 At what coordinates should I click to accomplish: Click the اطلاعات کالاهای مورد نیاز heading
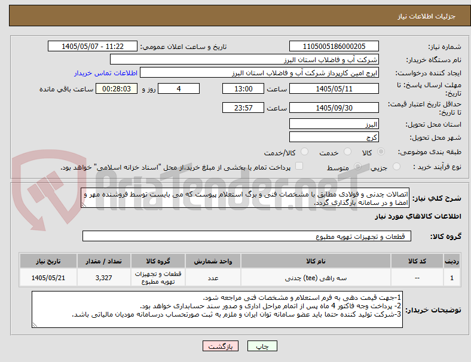pos(418,216)
